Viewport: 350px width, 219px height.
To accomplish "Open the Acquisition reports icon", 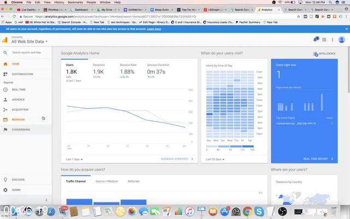I will 5,109.
